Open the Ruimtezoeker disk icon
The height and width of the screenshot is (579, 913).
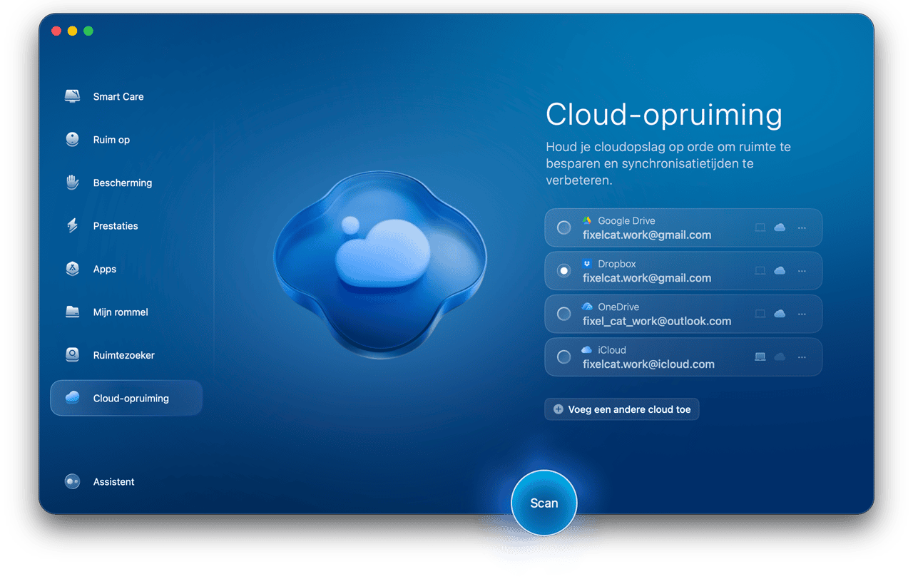pos(72,355)
